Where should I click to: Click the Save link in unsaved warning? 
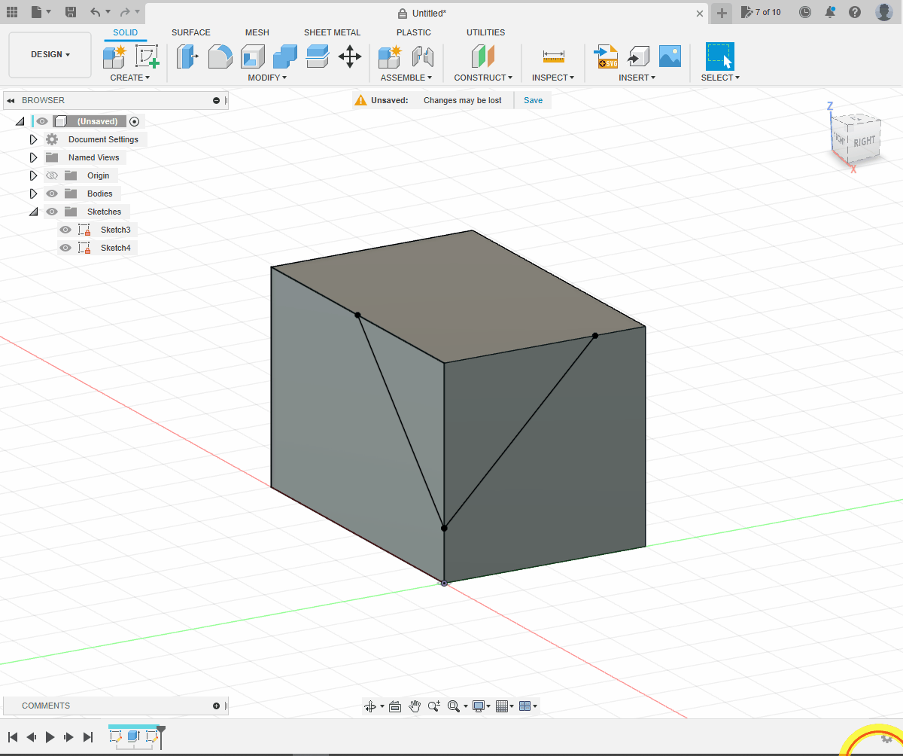pyautogui.click(x=533, y=100)
